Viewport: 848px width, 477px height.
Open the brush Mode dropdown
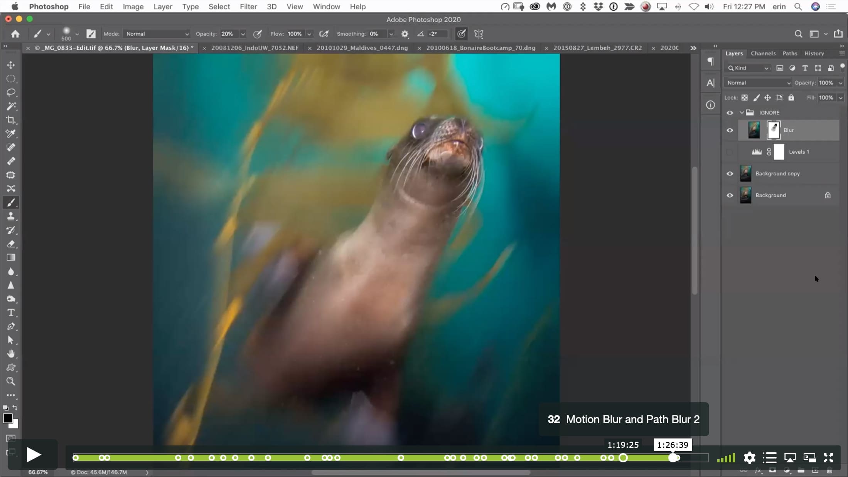pyautogui.click(x=157, y=34)
